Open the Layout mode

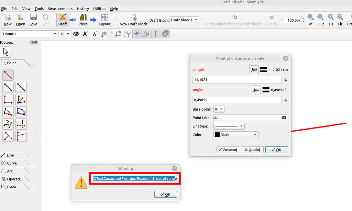(x=104, y=20)
